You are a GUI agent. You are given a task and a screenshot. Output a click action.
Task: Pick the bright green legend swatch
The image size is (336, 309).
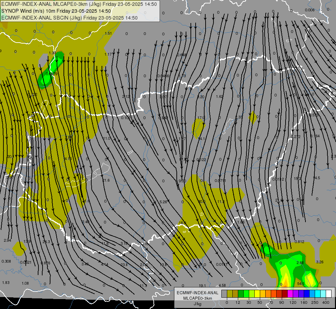tap(246, 294)
